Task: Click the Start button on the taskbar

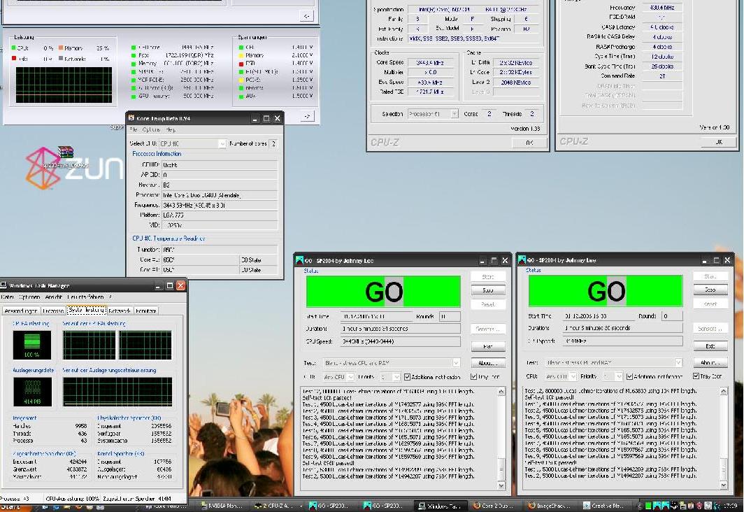Action: (14, 507)
